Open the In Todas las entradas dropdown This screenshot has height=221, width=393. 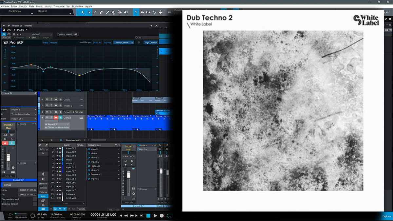(x=24, y=114)
